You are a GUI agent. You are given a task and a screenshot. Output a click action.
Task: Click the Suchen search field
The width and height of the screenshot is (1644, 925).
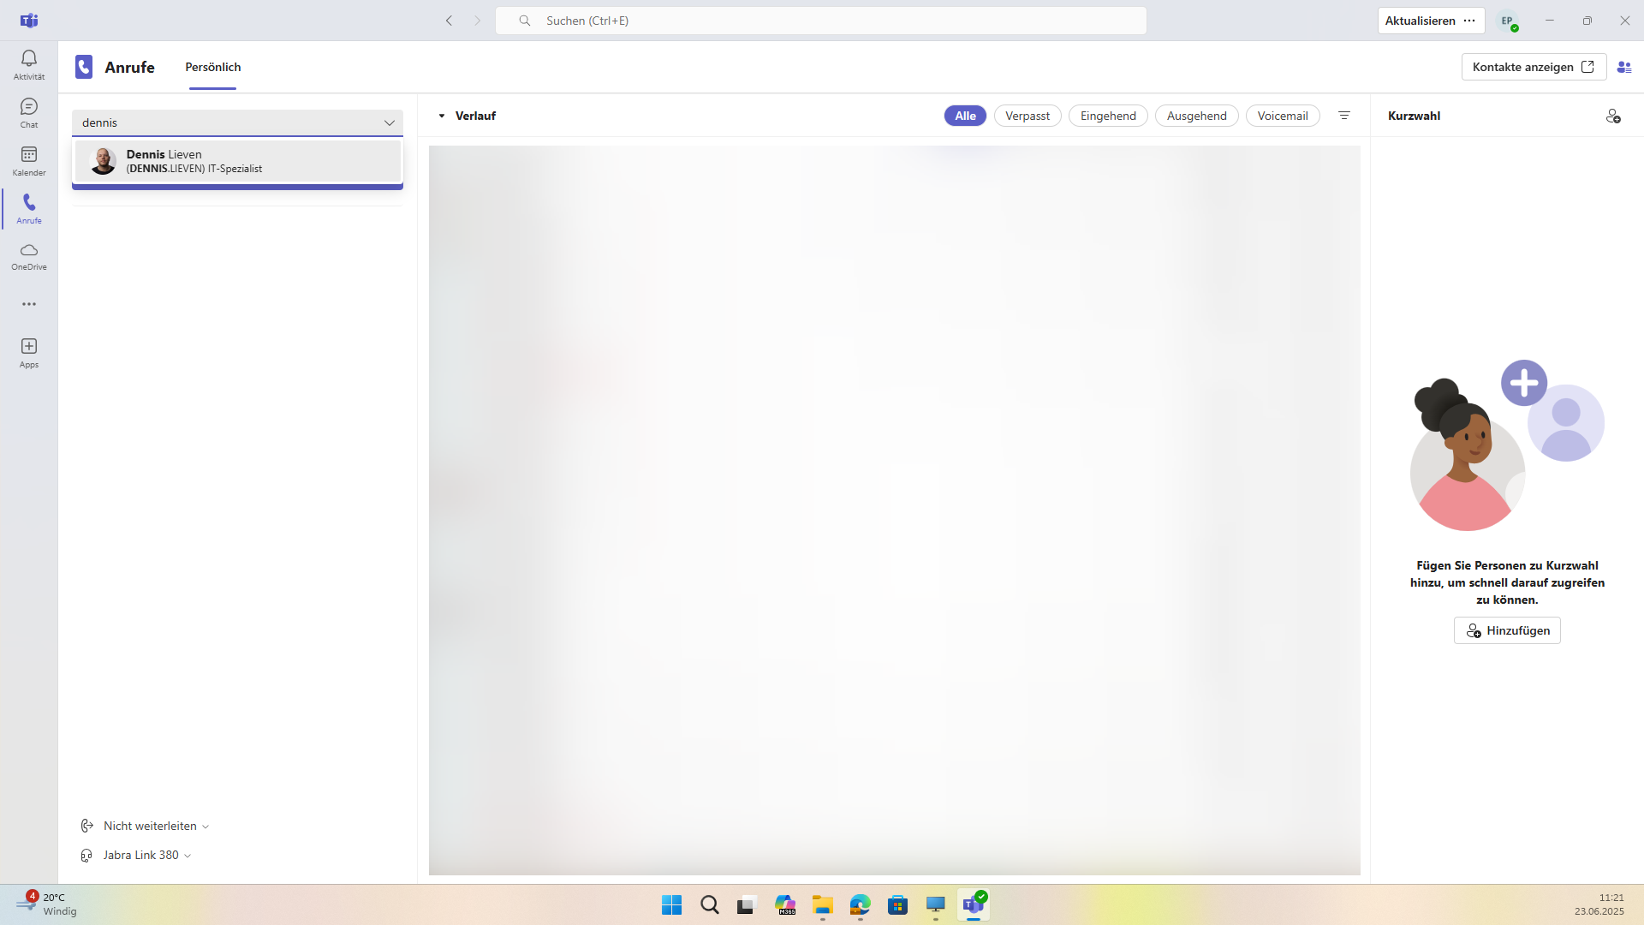point(820,21)
